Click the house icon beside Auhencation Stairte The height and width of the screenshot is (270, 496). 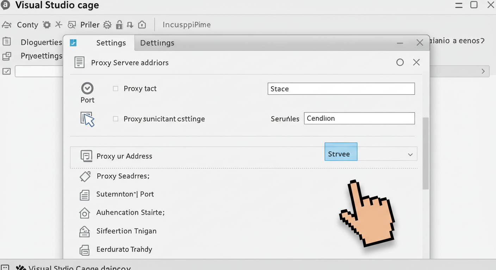pyautogui.click(x=85, y=213)
